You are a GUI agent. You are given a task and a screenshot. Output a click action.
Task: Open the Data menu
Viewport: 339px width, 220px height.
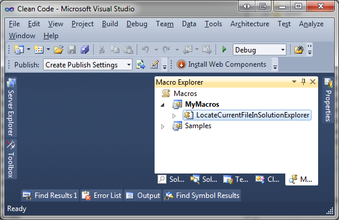[189, 24]
